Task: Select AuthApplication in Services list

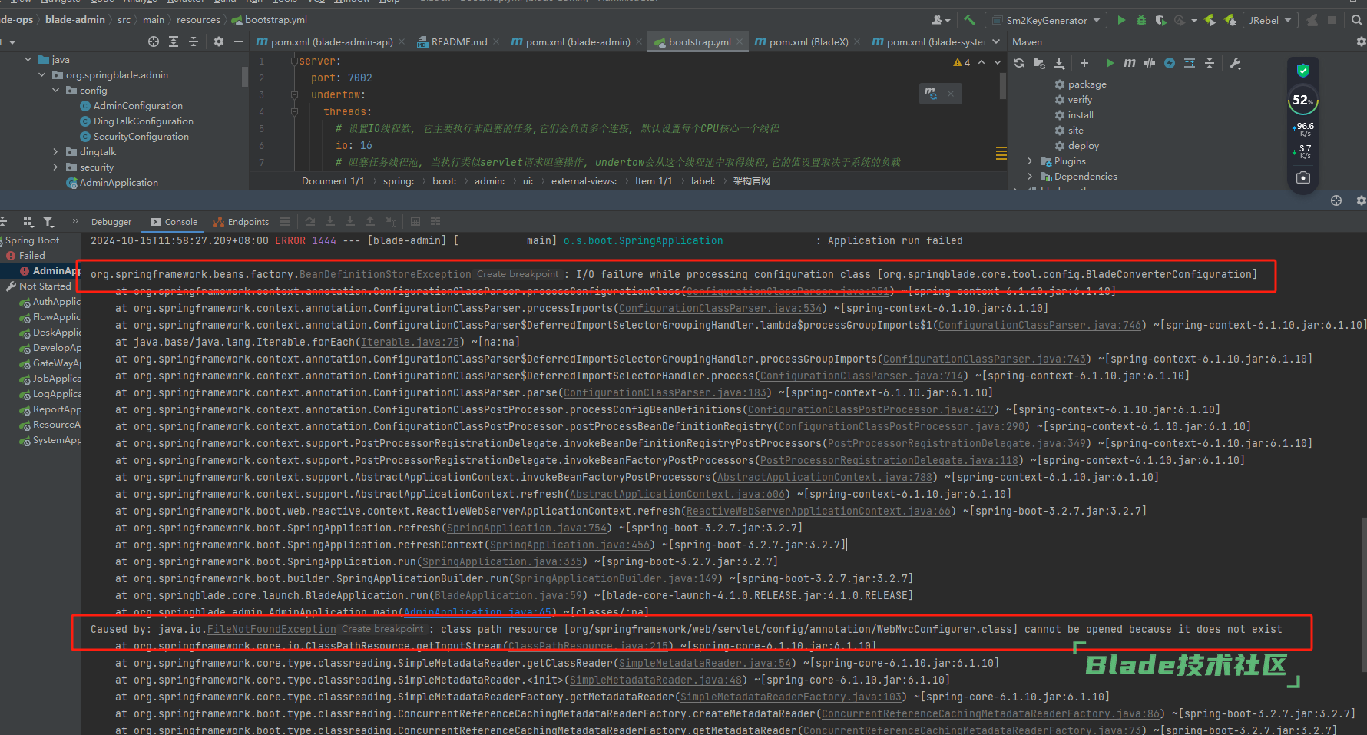Action: [x=51, y=302]
